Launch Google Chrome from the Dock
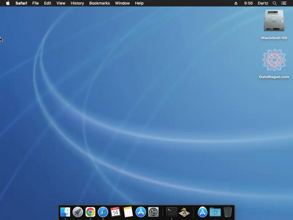The image size is (293, 220). [x=90, y=212]
